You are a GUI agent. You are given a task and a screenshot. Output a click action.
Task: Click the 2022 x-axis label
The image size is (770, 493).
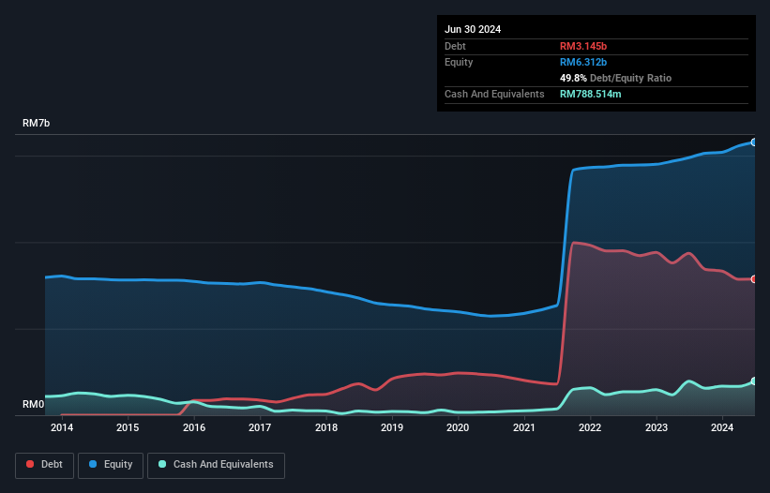click(590, 427)
